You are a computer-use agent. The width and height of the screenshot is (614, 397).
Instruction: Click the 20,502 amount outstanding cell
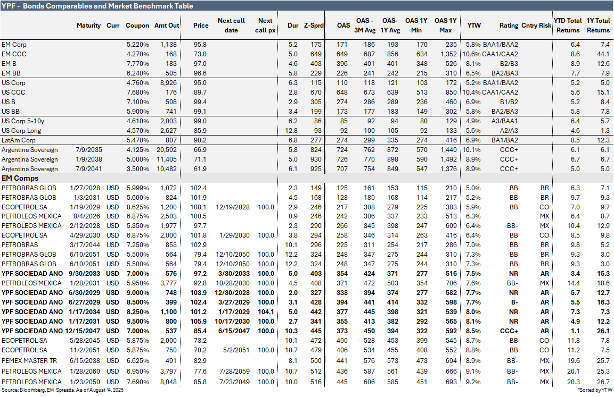coord(167,150)
